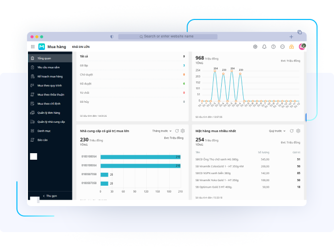Click the help question mark icon

[x=273, y=46]
